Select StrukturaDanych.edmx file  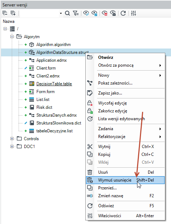pos(56,115)
